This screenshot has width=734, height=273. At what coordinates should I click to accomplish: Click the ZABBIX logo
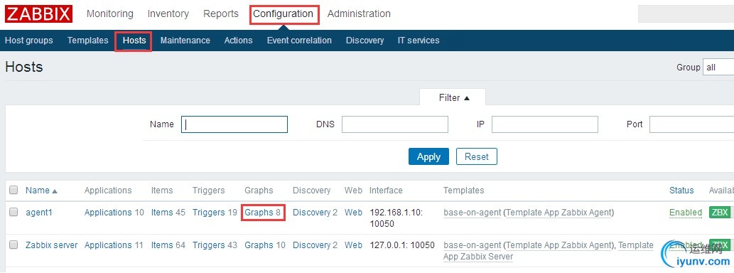point(39,14)
